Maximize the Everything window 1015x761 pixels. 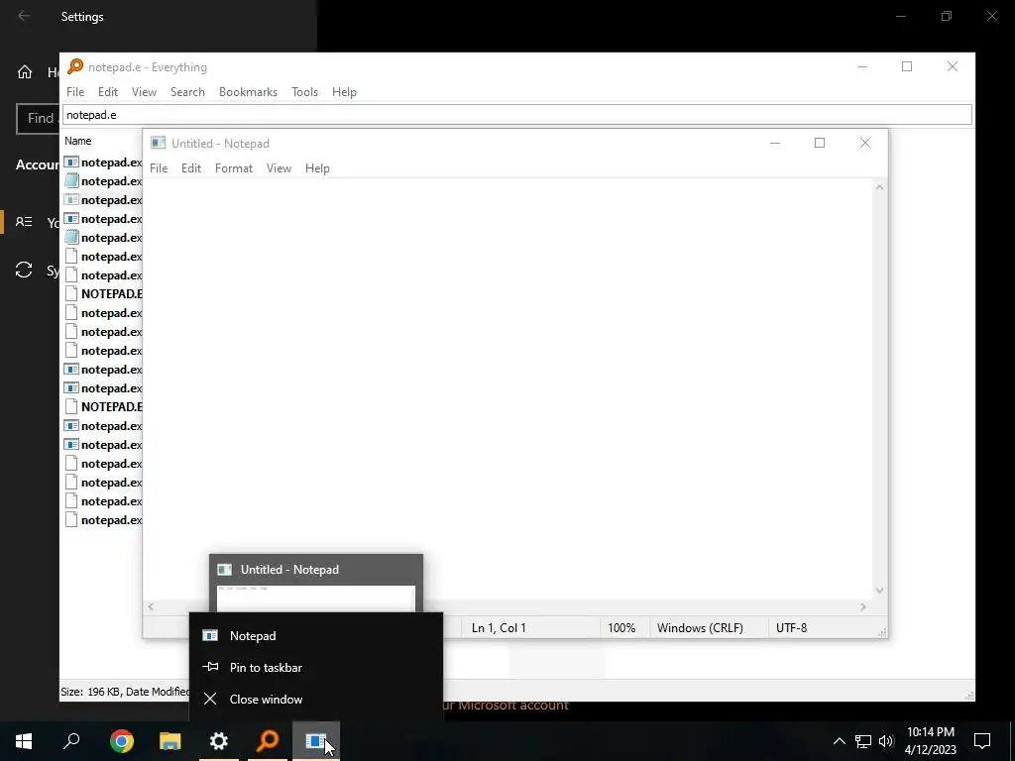coord(907,66)
